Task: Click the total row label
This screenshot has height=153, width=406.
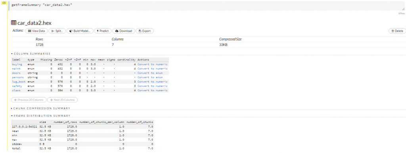Action: (x=16, y=149)
